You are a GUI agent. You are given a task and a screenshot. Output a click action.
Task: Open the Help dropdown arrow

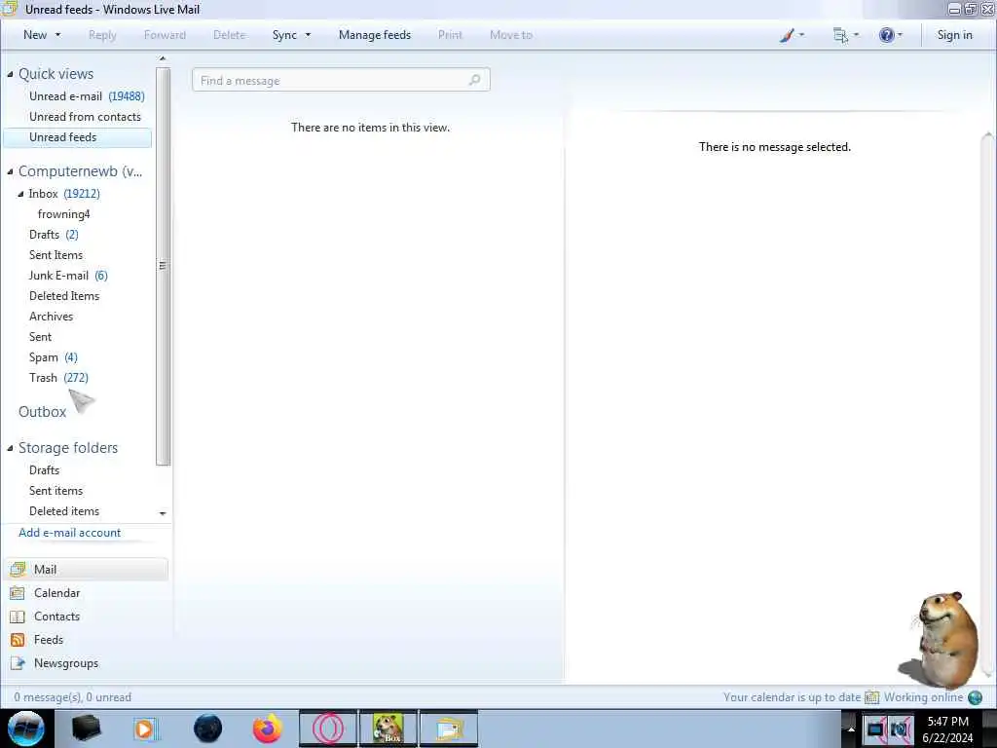[x=900, y=35]
